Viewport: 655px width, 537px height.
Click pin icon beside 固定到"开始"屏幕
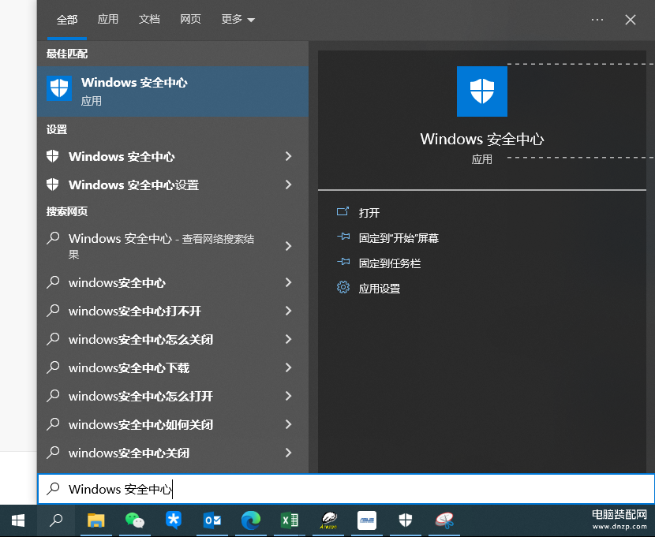pos(343,237)
